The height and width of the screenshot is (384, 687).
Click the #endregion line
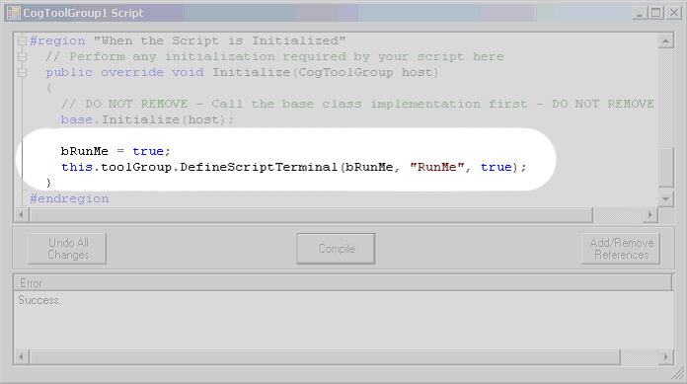(69, 199)
